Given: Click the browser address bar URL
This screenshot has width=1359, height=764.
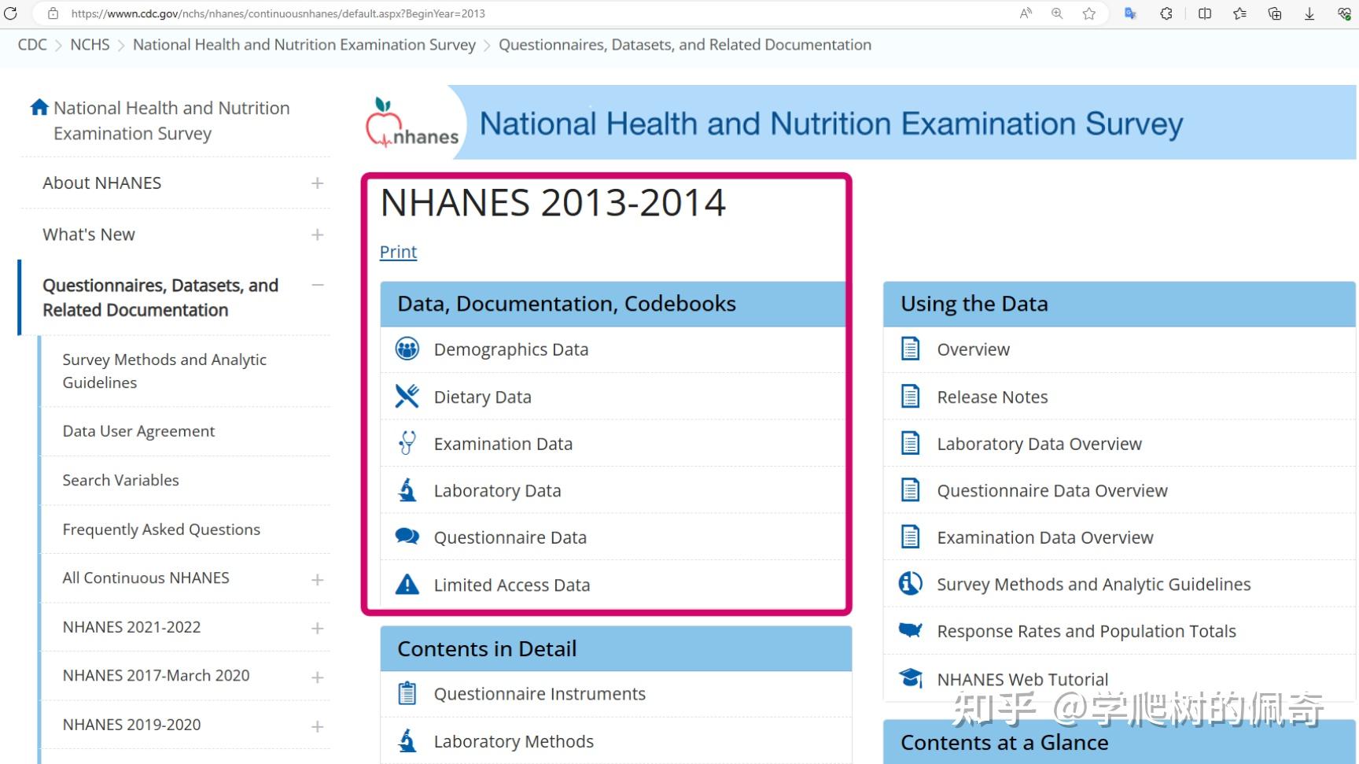Looking at the screenshot, I should point(278,13).
